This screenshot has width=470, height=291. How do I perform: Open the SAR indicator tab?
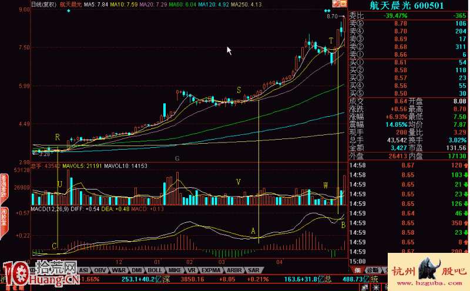click(254, 270)
